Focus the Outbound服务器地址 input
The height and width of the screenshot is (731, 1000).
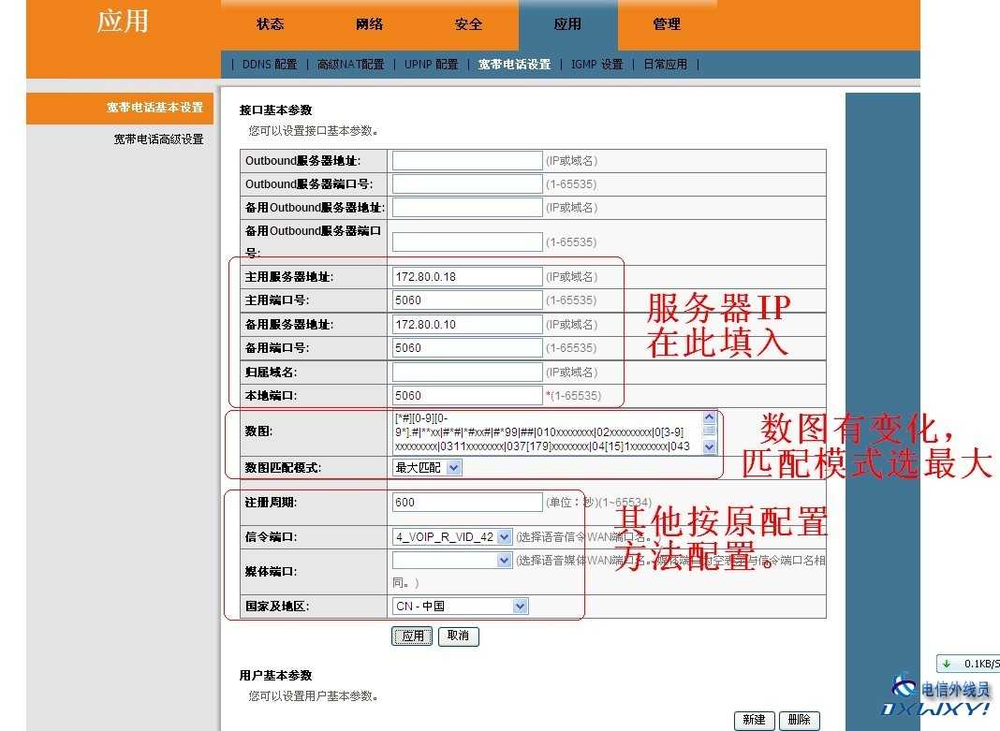point(467,161)
